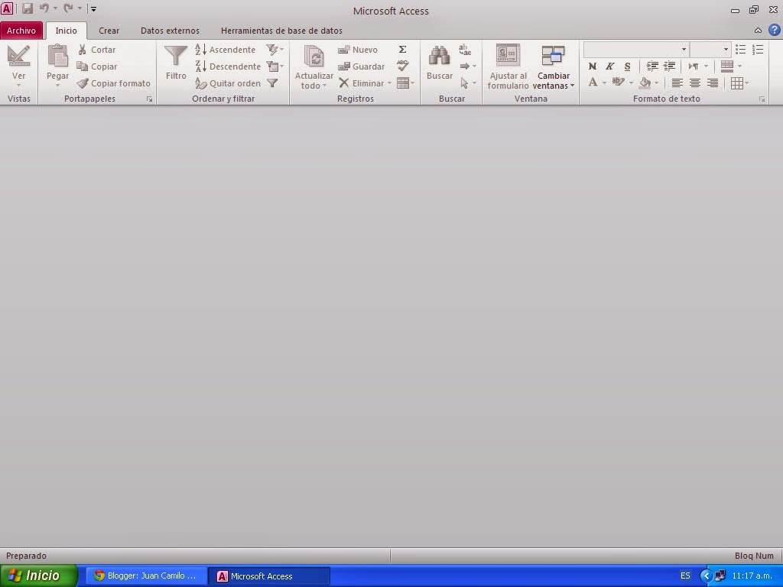This screenshot has width=783, height=587.
Task: Sort with Ascendente
Action: 226,50
